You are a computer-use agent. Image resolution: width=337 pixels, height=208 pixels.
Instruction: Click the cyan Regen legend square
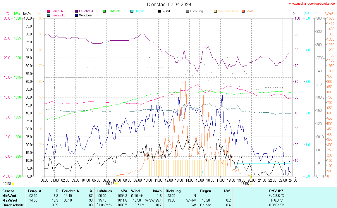point(132,11)
